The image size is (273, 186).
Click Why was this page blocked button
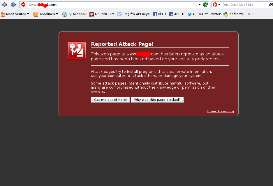tap(157, 100)
